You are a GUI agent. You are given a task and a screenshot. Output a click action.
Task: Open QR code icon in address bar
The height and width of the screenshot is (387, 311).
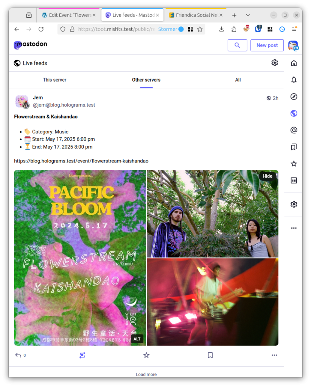(x=190, y=29)
